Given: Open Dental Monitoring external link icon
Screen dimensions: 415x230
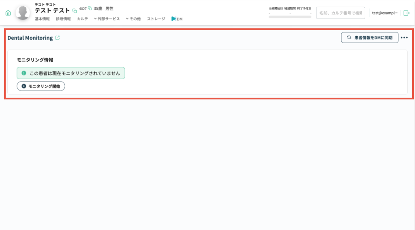Looking at the screenshot, I should coord(58,38).
